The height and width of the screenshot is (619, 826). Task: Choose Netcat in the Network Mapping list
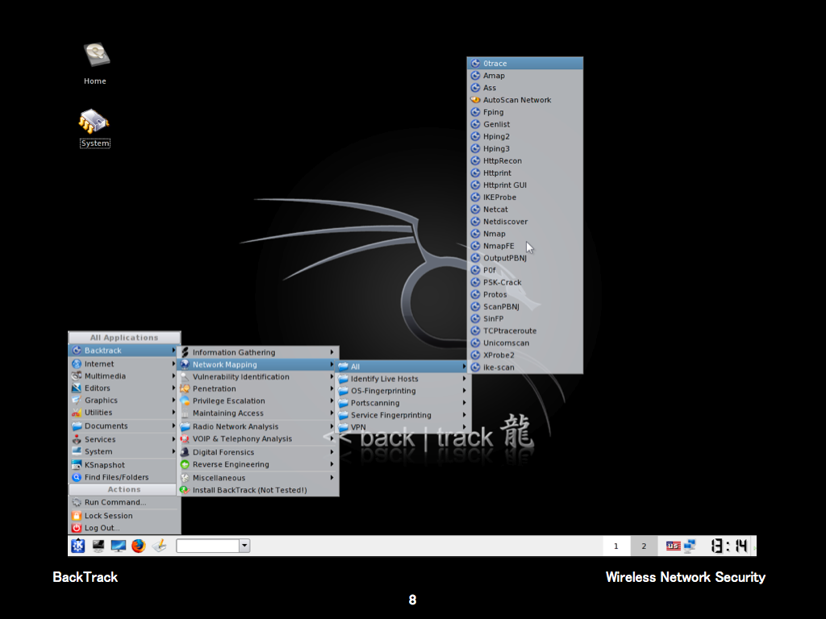(x=496, y=210)
